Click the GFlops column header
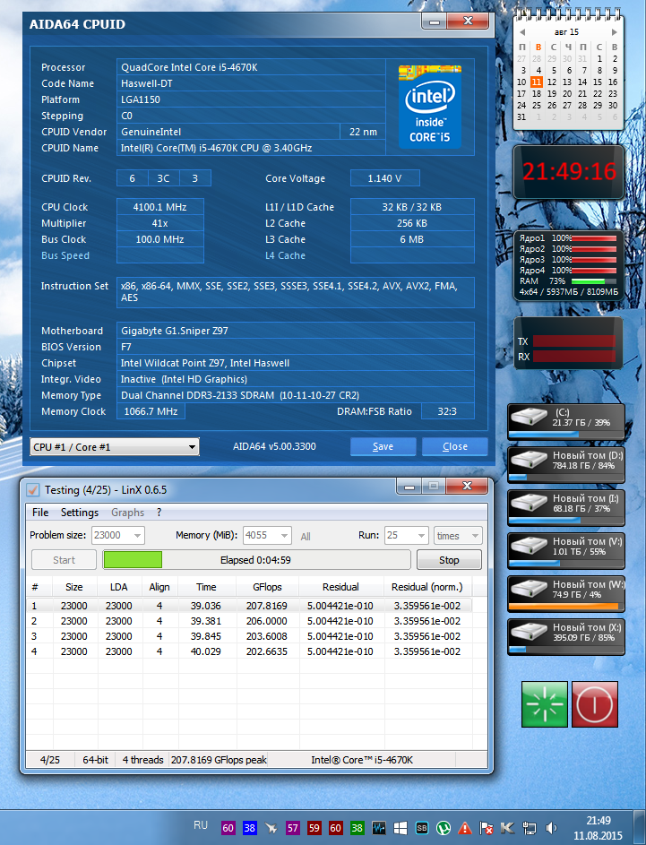This screenshot has height=845, width=646. [267, 587]
